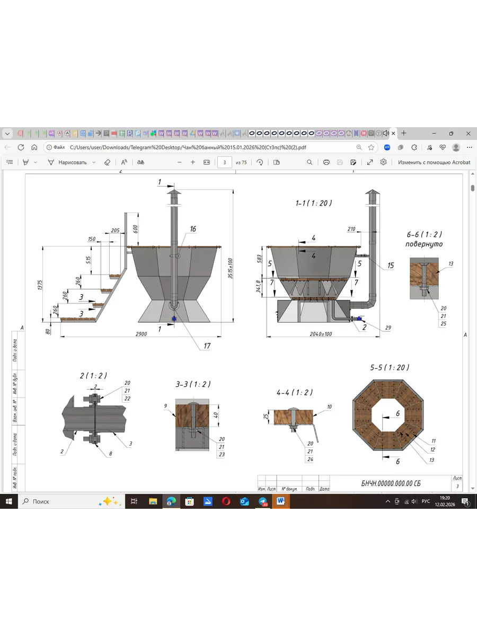Open PDF viewer settings gear
Image resolution: width=477 pixels, height=636 pixels.
pos(383,162)
